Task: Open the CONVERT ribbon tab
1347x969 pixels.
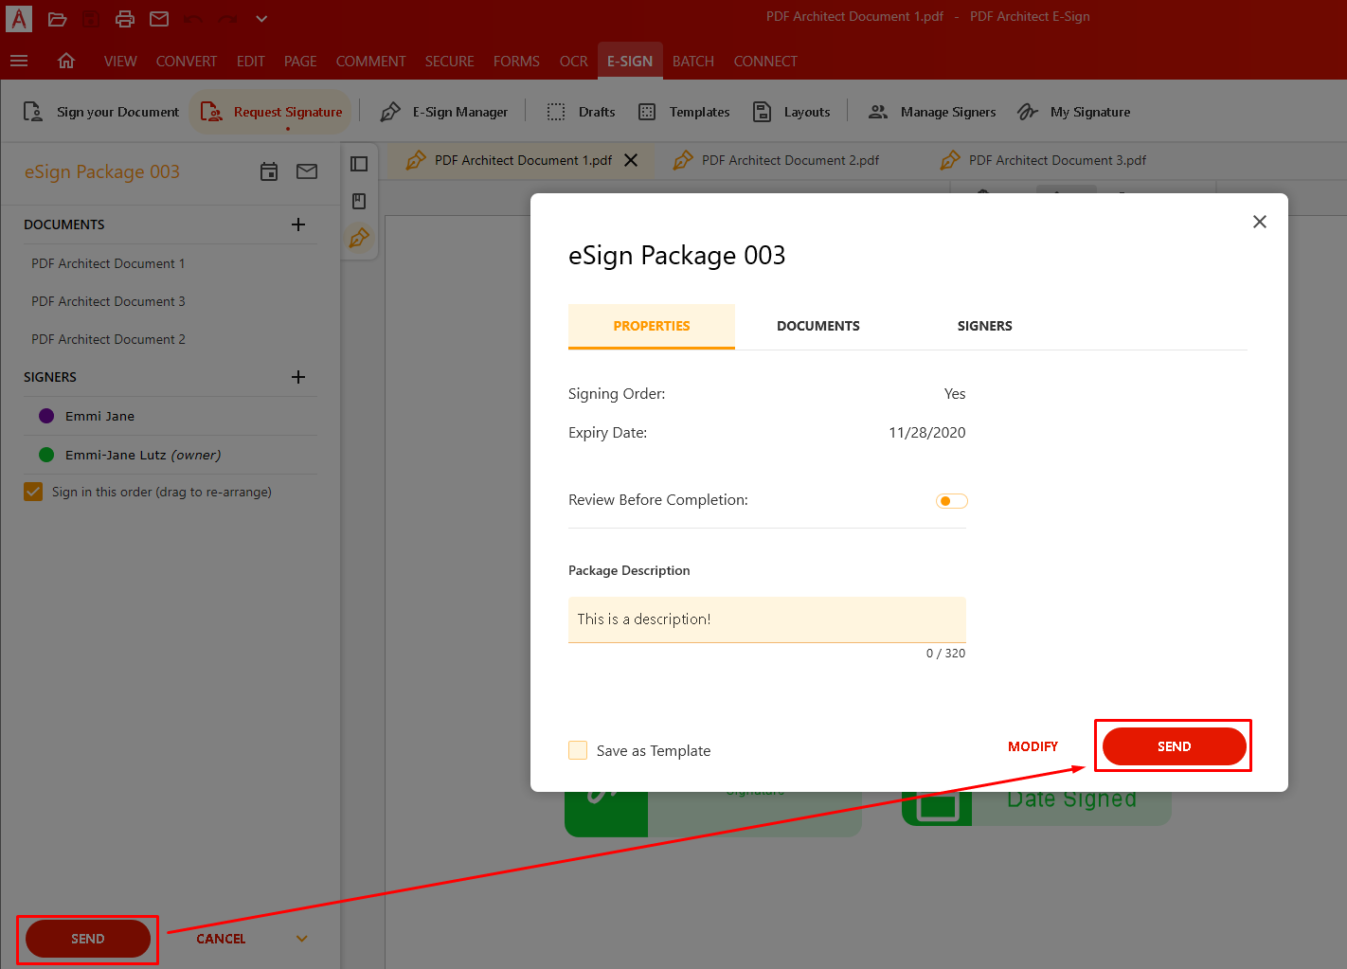Action: tap(187, 61)
